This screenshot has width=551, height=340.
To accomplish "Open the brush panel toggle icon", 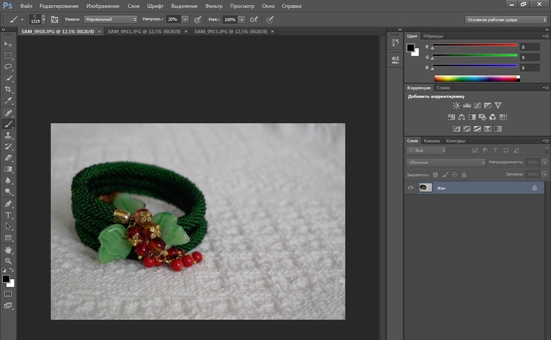I will click(54, 19).
